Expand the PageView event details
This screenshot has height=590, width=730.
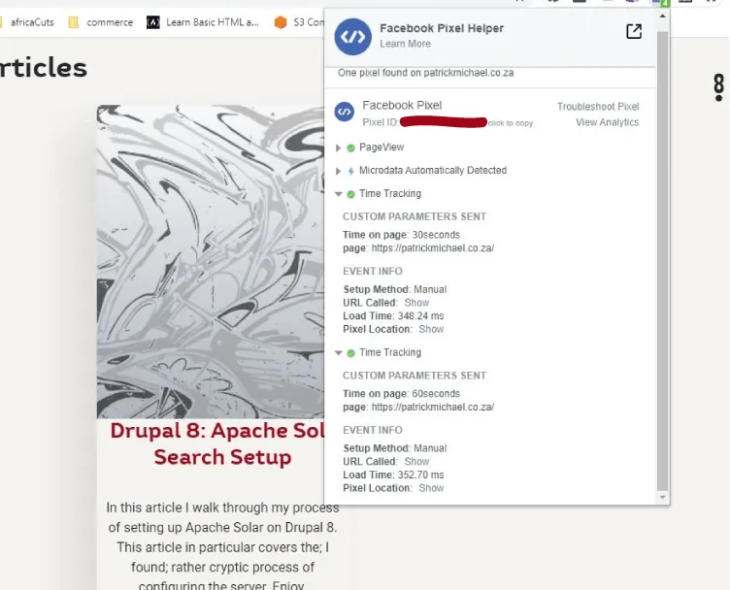(339, 147)
